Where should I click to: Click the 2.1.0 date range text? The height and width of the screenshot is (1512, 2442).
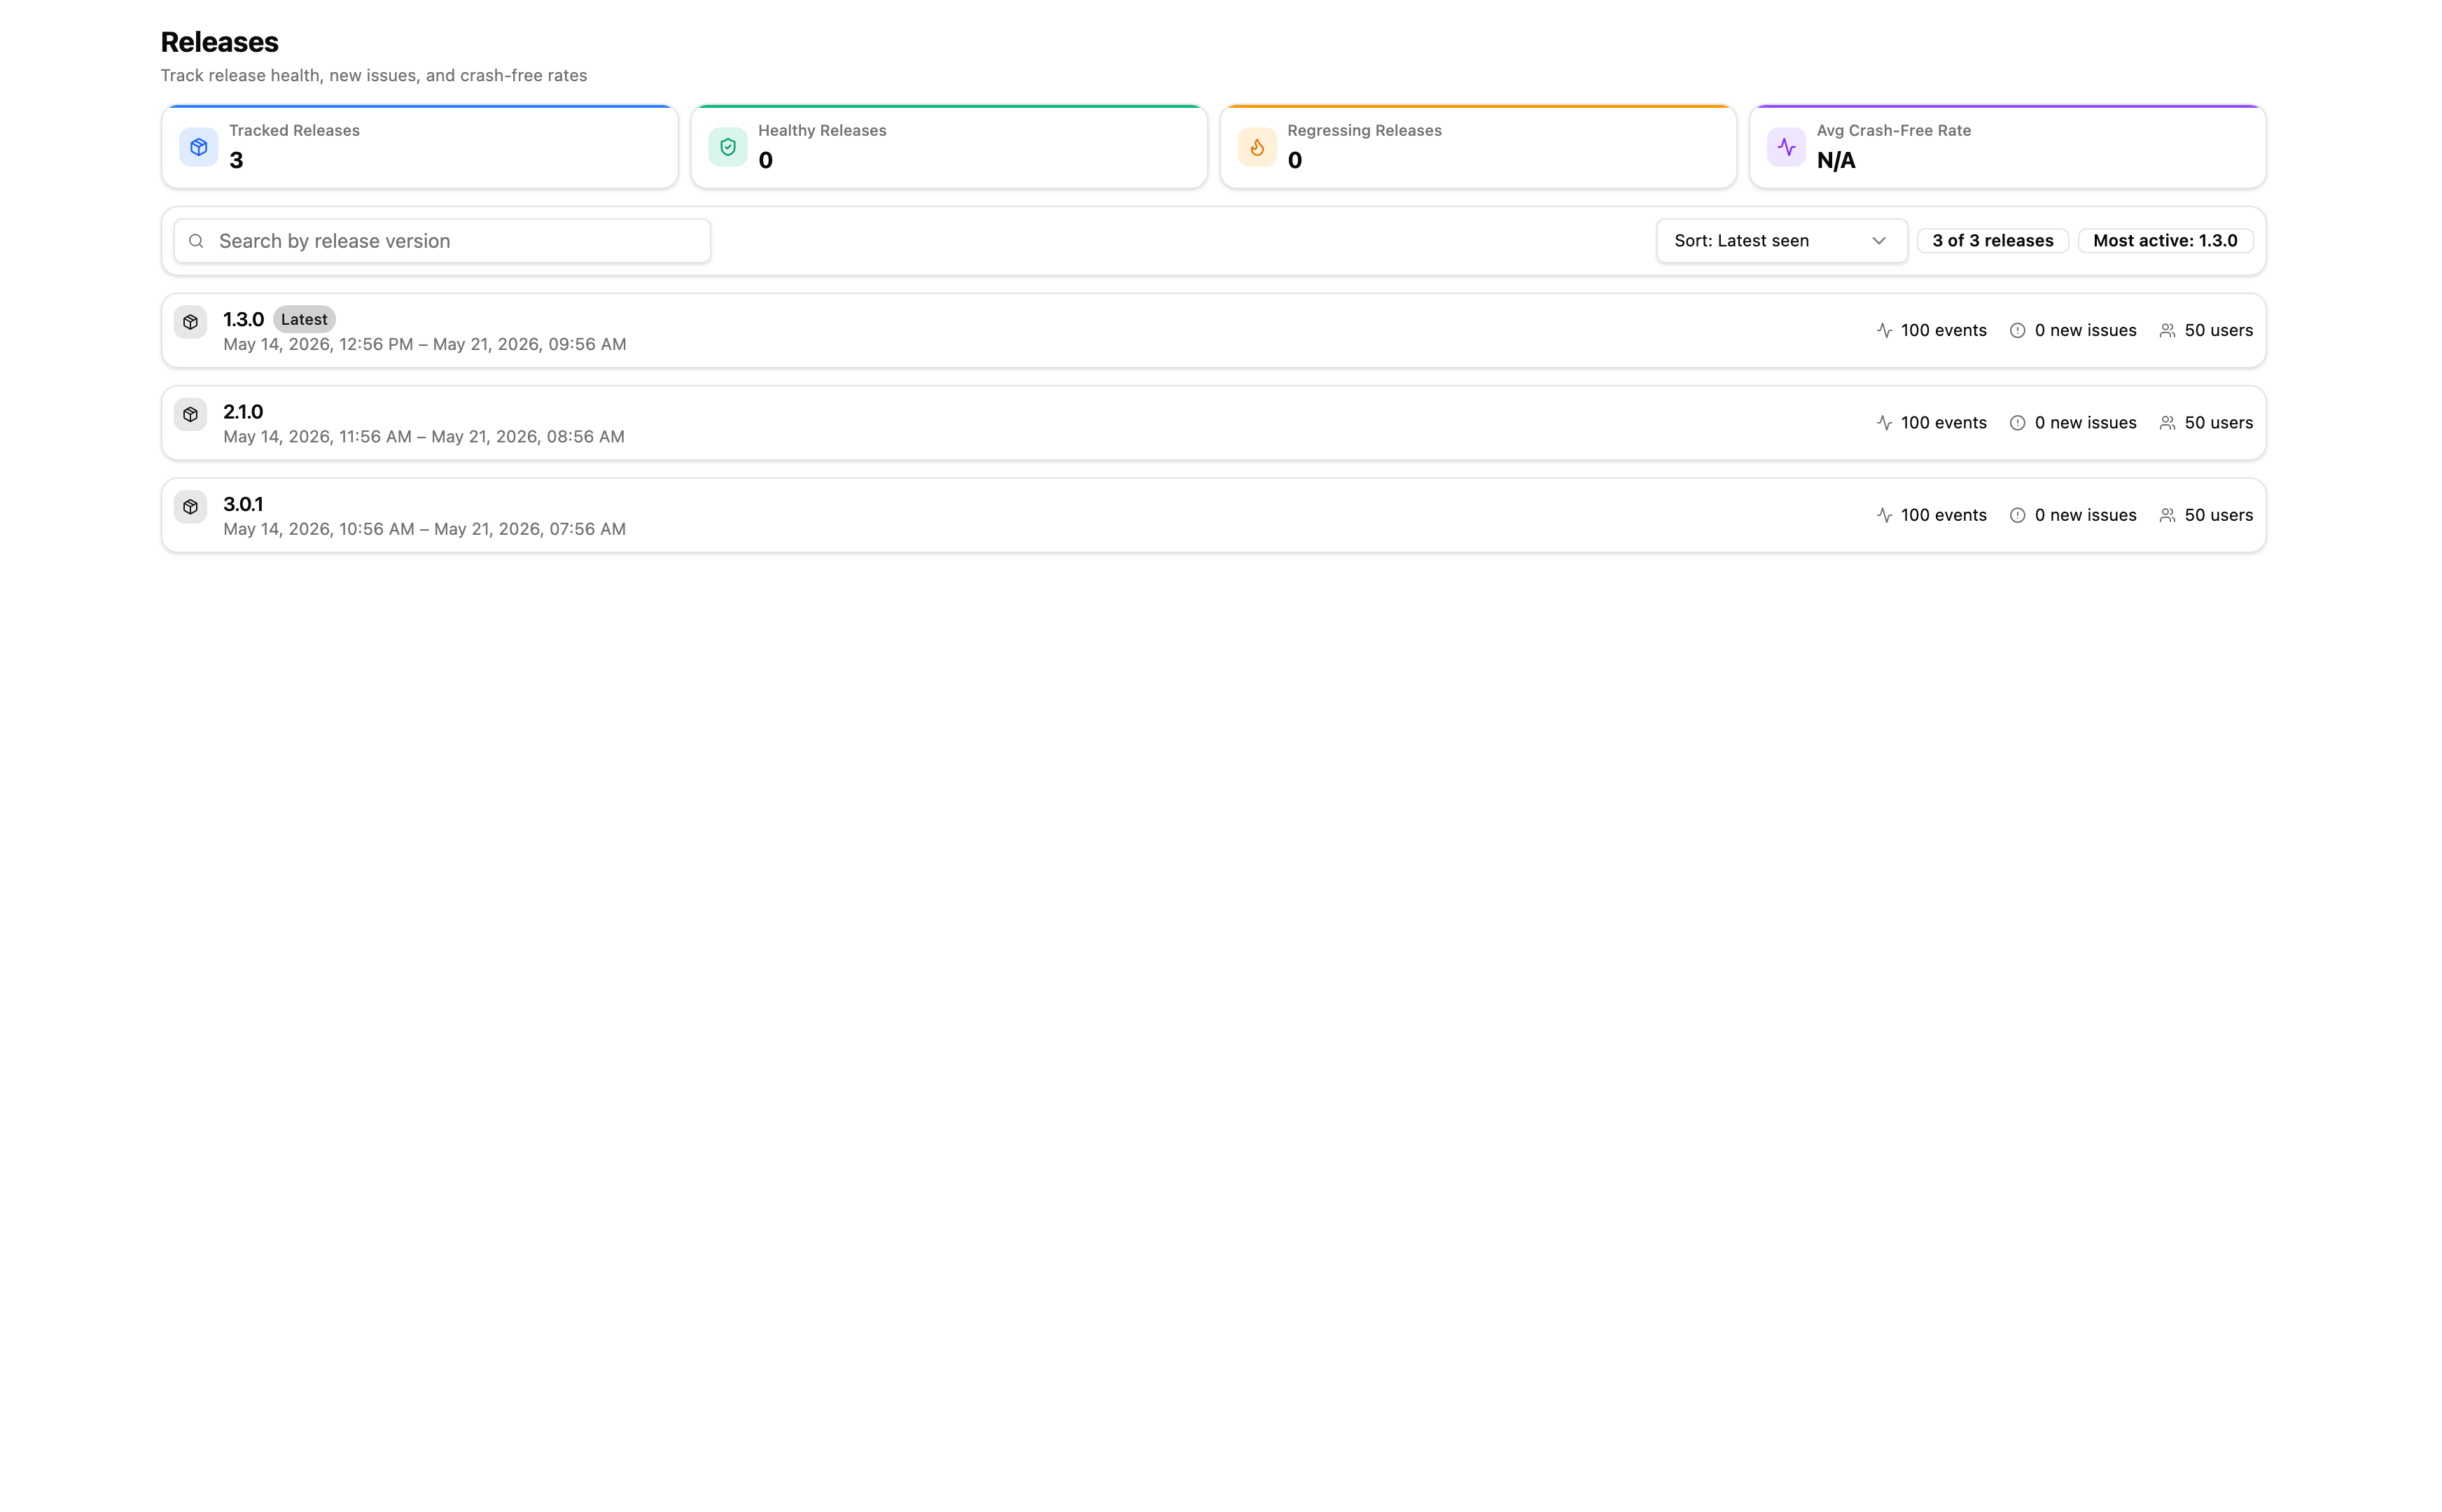coord(424,437)
